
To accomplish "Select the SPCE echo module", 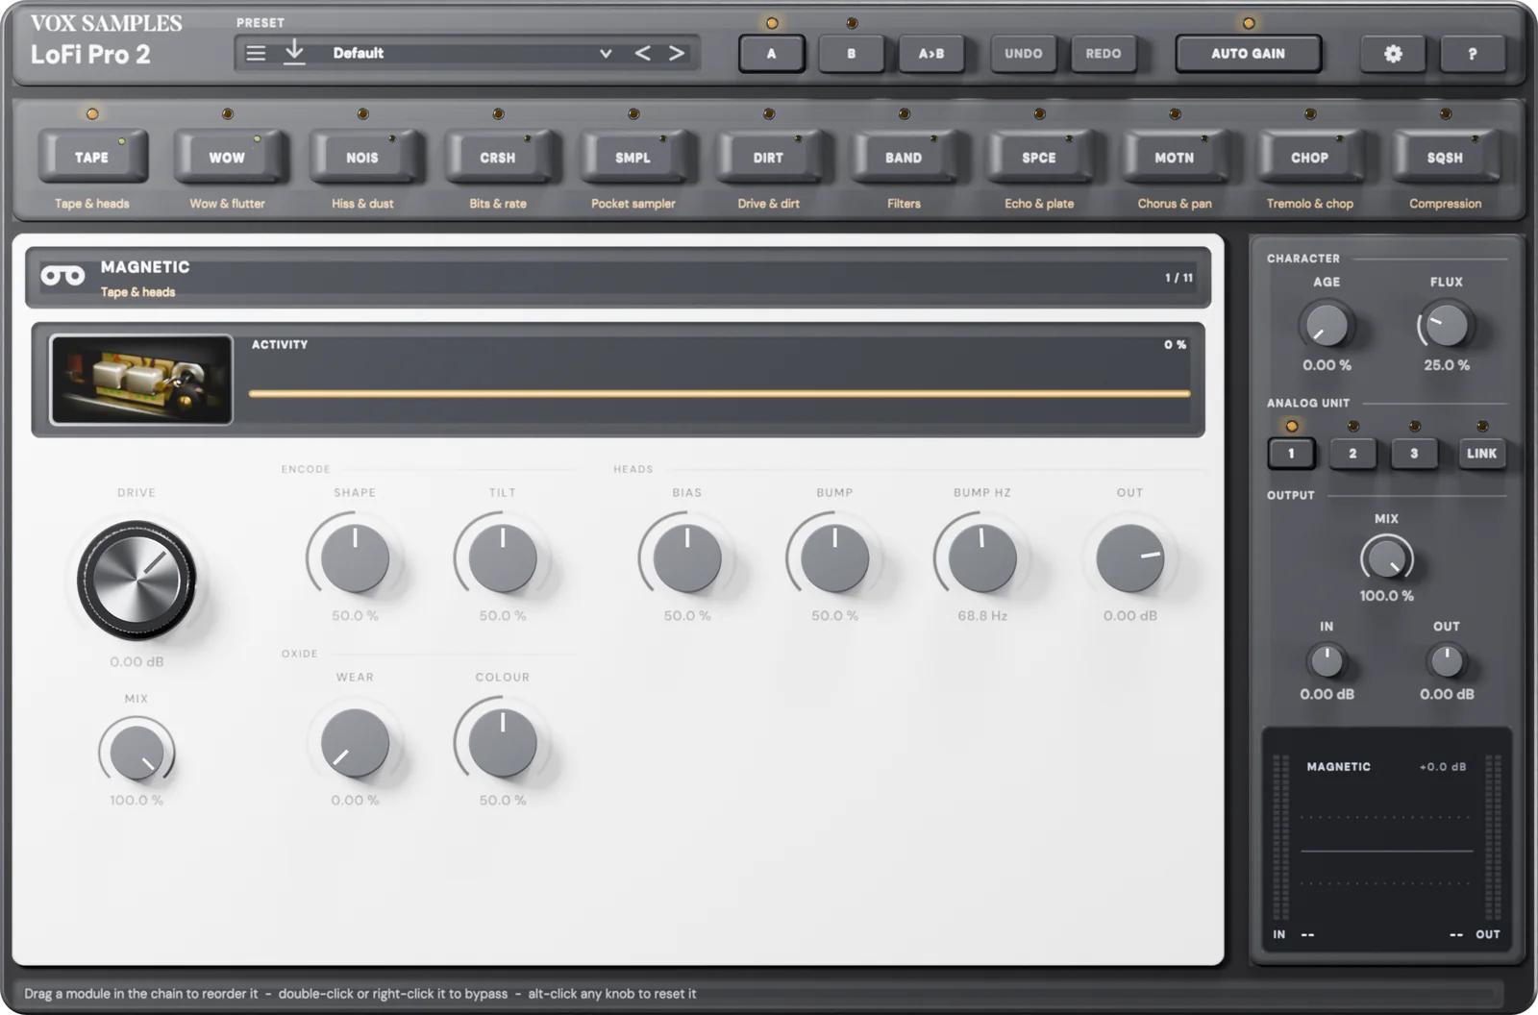I will click(1039, 157).
